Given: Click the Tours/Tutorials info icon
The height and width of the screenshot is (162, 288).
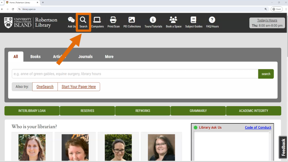Looking at the screenshot, I should click(x=153, y=20).
